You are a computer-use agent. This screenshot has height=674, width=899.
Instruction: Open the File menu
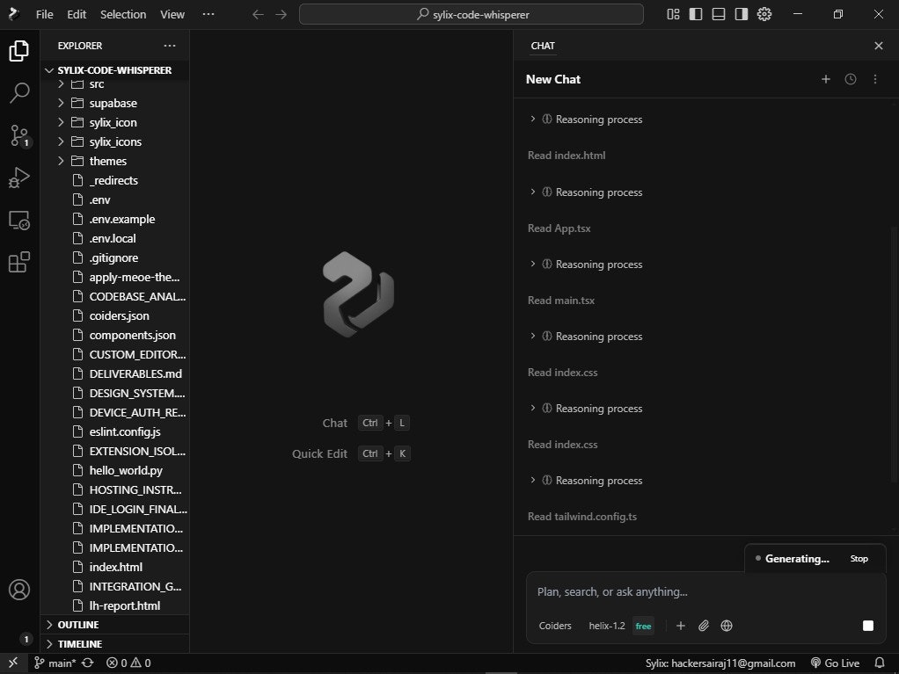(44, 14)
